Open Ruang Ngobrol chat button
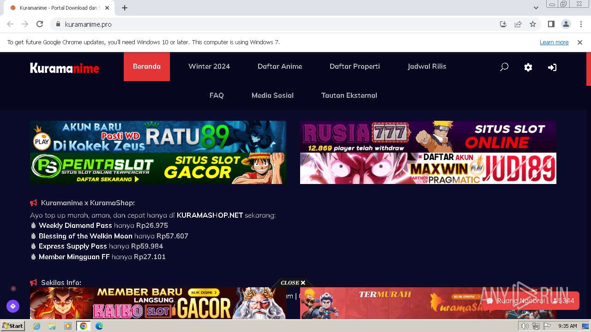This screenshot has width=591, height=332. coord(531,301)
